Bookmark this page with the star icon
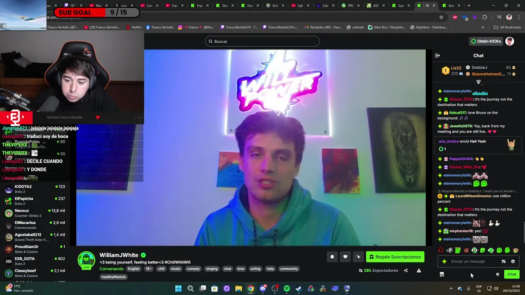Viewport: 525px width, 295px height. pyautogui.click(x=441, y=17)
